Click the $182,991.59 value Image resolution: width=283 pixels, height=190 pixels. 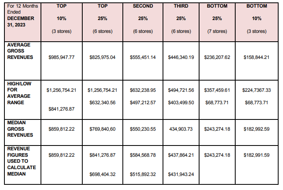point(257,155)
